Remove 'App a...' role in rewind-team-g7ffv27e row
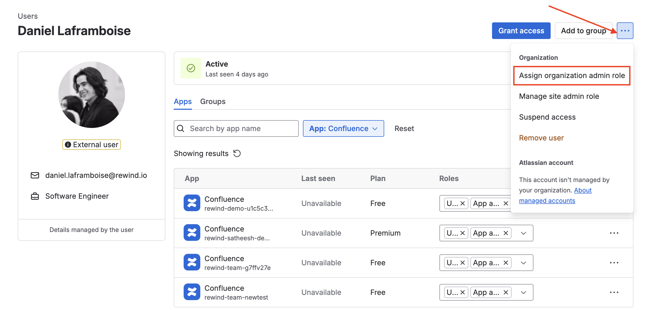647x310 pixels. [506, 263]
